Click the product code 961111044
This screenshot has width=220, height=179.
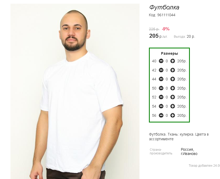coord(166,15)
